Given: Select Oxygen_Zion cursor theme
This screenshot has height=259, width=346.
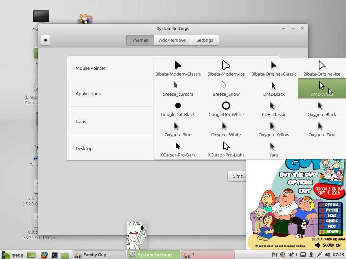Looking at the screenshot, I should [x=322, y=129].
